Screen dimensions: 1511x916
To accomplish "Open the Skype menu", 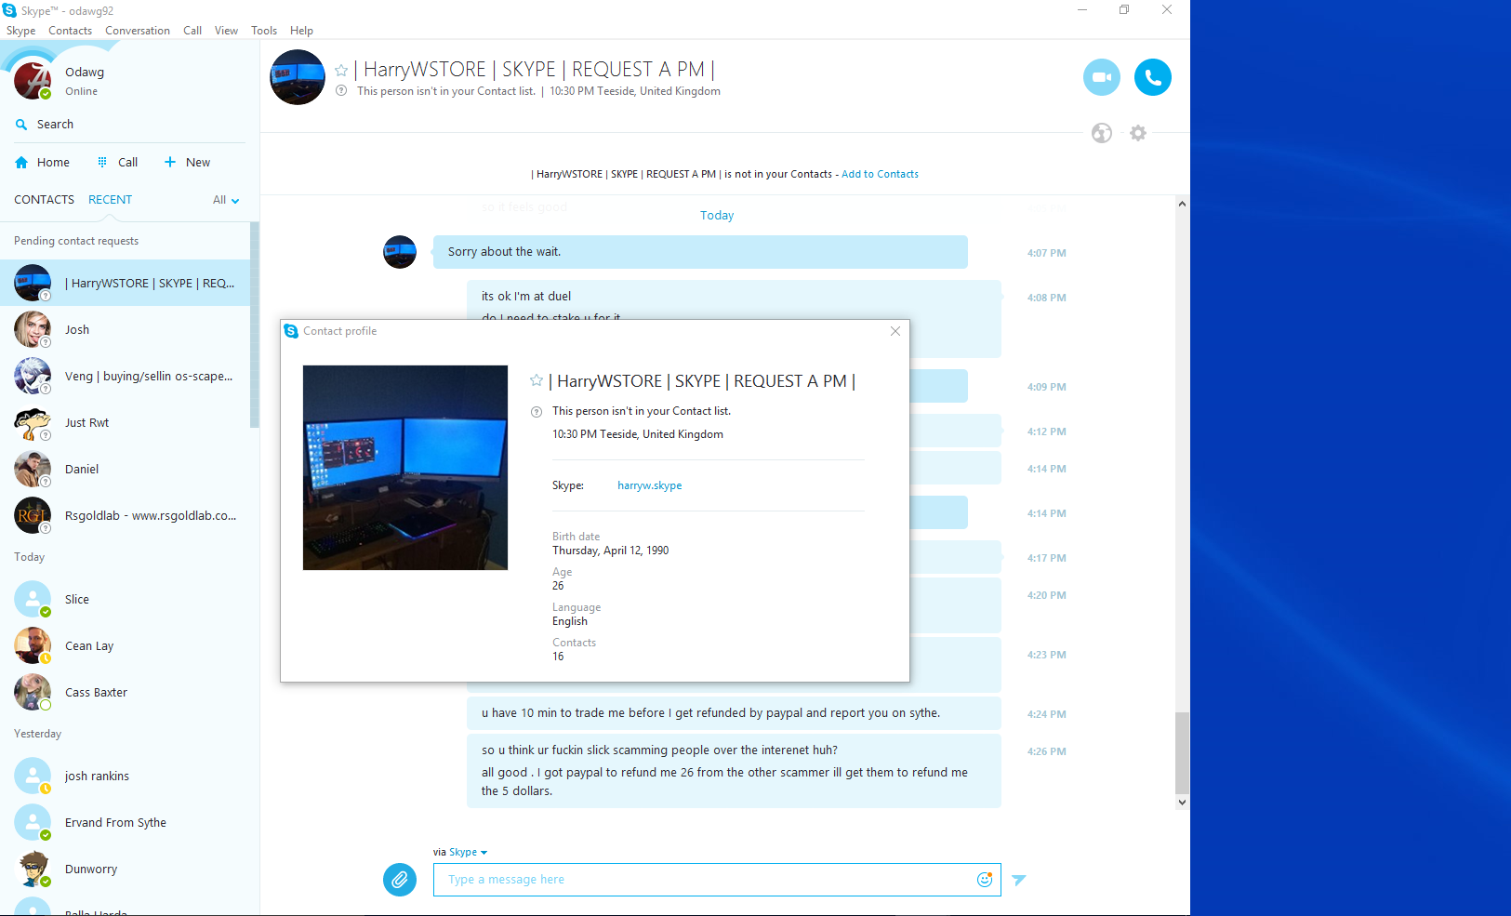I will click(21, 31).
